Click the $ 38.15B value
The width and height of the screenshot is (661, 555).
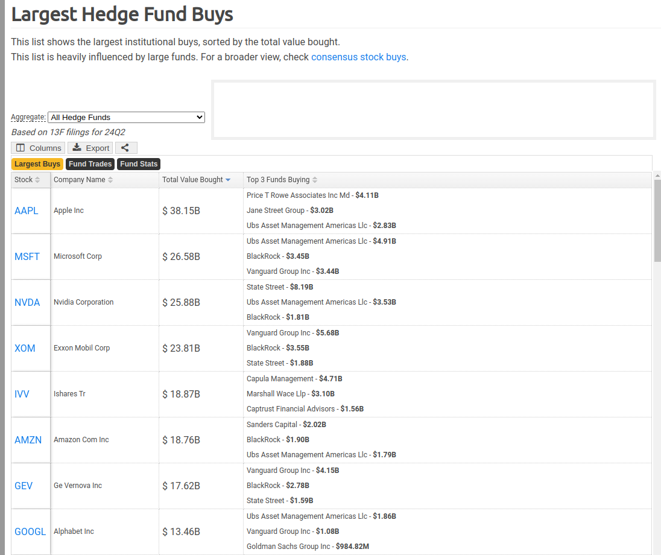(x=182, y=211)
